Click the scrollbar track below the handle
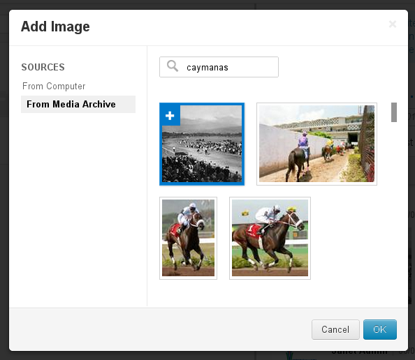Image resolution: width=415 pixels, height=360 pixels. (x=394, y=211)
